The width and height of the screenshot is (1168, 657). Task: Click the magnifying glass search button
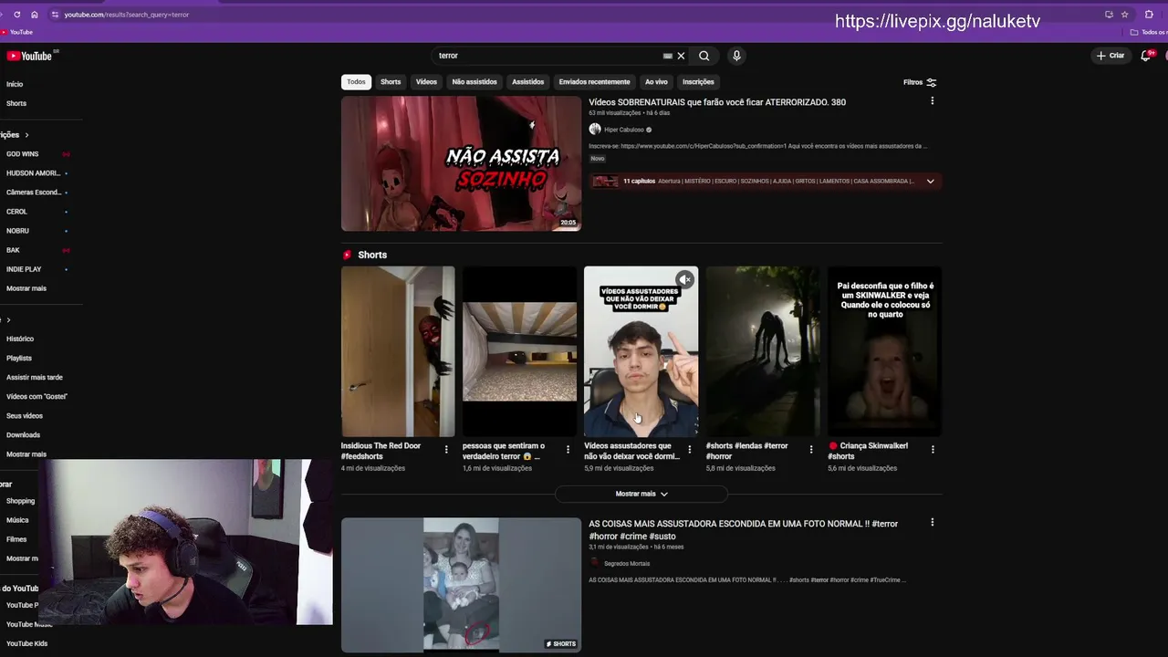704,56
